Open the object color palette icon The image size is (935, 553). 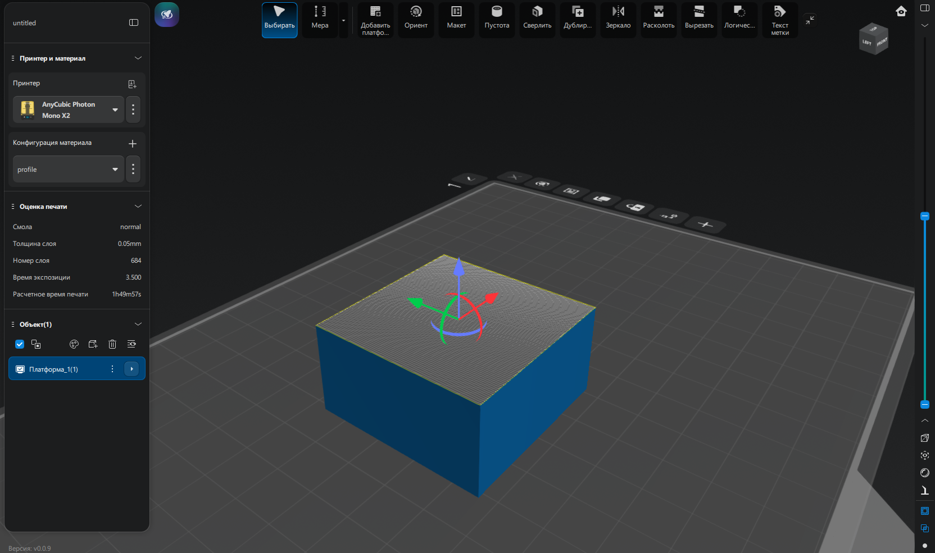(x=74, y=344)
